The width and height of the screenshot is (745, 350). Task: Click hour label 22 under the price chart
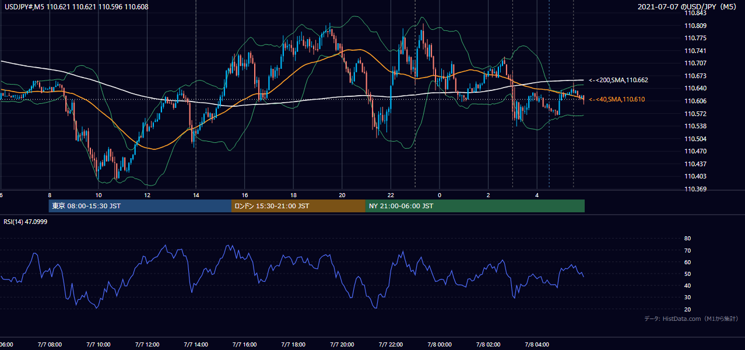pyautogui.click(x=391, y=195)
